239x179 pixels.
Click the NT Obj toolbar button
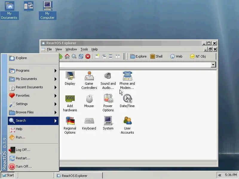pos(198,56)
